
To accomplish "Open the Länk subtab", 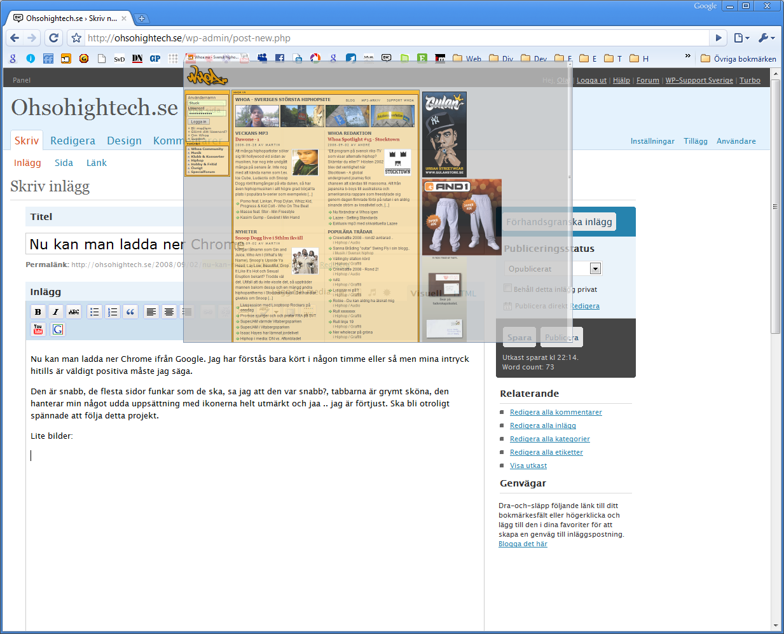I will 97,163.
